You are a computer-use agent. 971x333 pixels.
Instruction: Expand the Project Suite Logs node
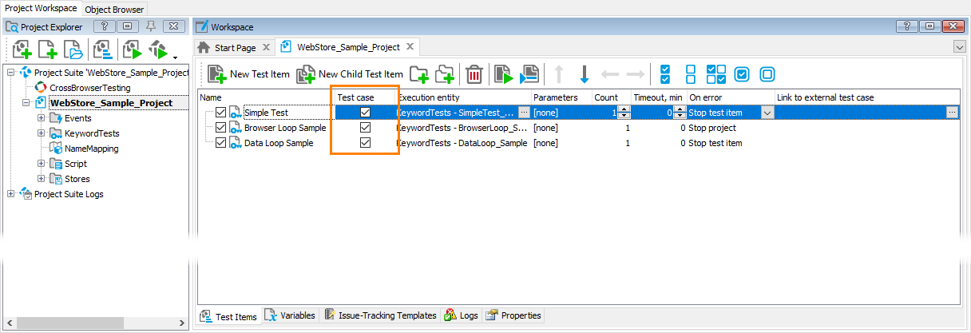(10, 194)
